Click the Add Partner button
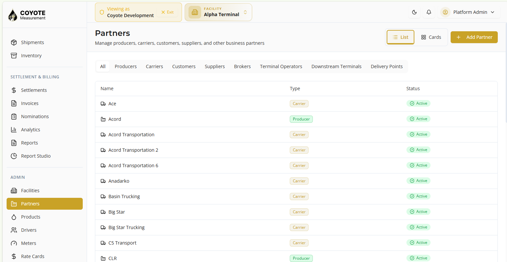507x262 pixels. [x=474, y=37]
